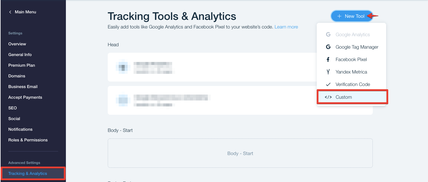
Task: Open Accept Payments in the sidebar
Action: pyautogui.click(x=25, y=97)
